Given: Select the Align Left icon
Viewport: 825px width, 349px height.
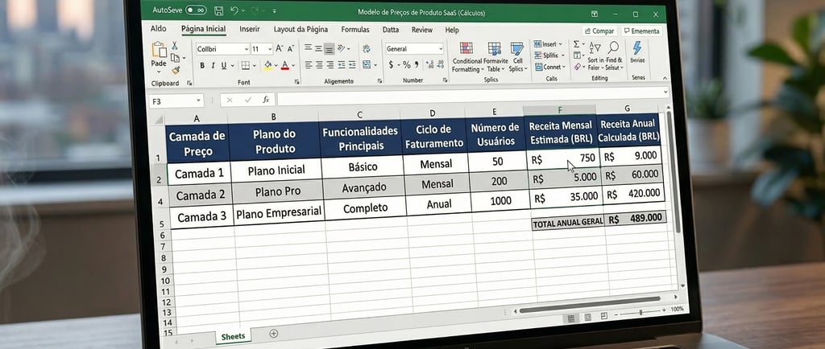Looking at the screenshot, I should (x=309, y=65).
